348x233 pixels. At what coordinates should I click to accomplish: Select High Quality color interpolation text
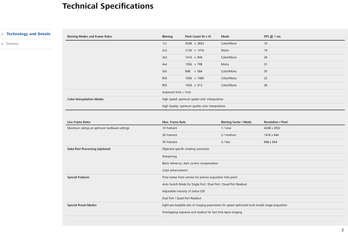194,106
